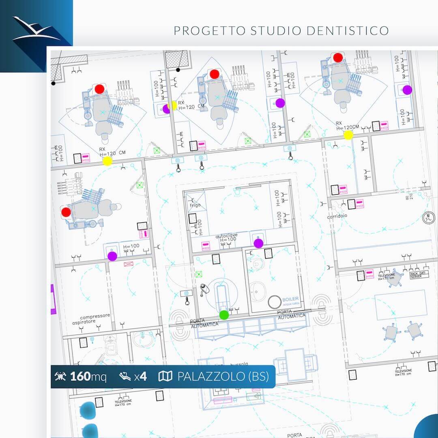
Task: Click the PALAZZOLO (BS) location text
Action: [x=223, y=376]
